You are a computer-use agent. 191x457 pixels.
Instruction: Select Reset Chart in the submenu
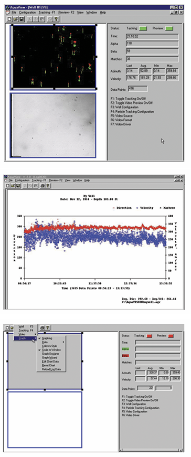click(x=48, y=366)
